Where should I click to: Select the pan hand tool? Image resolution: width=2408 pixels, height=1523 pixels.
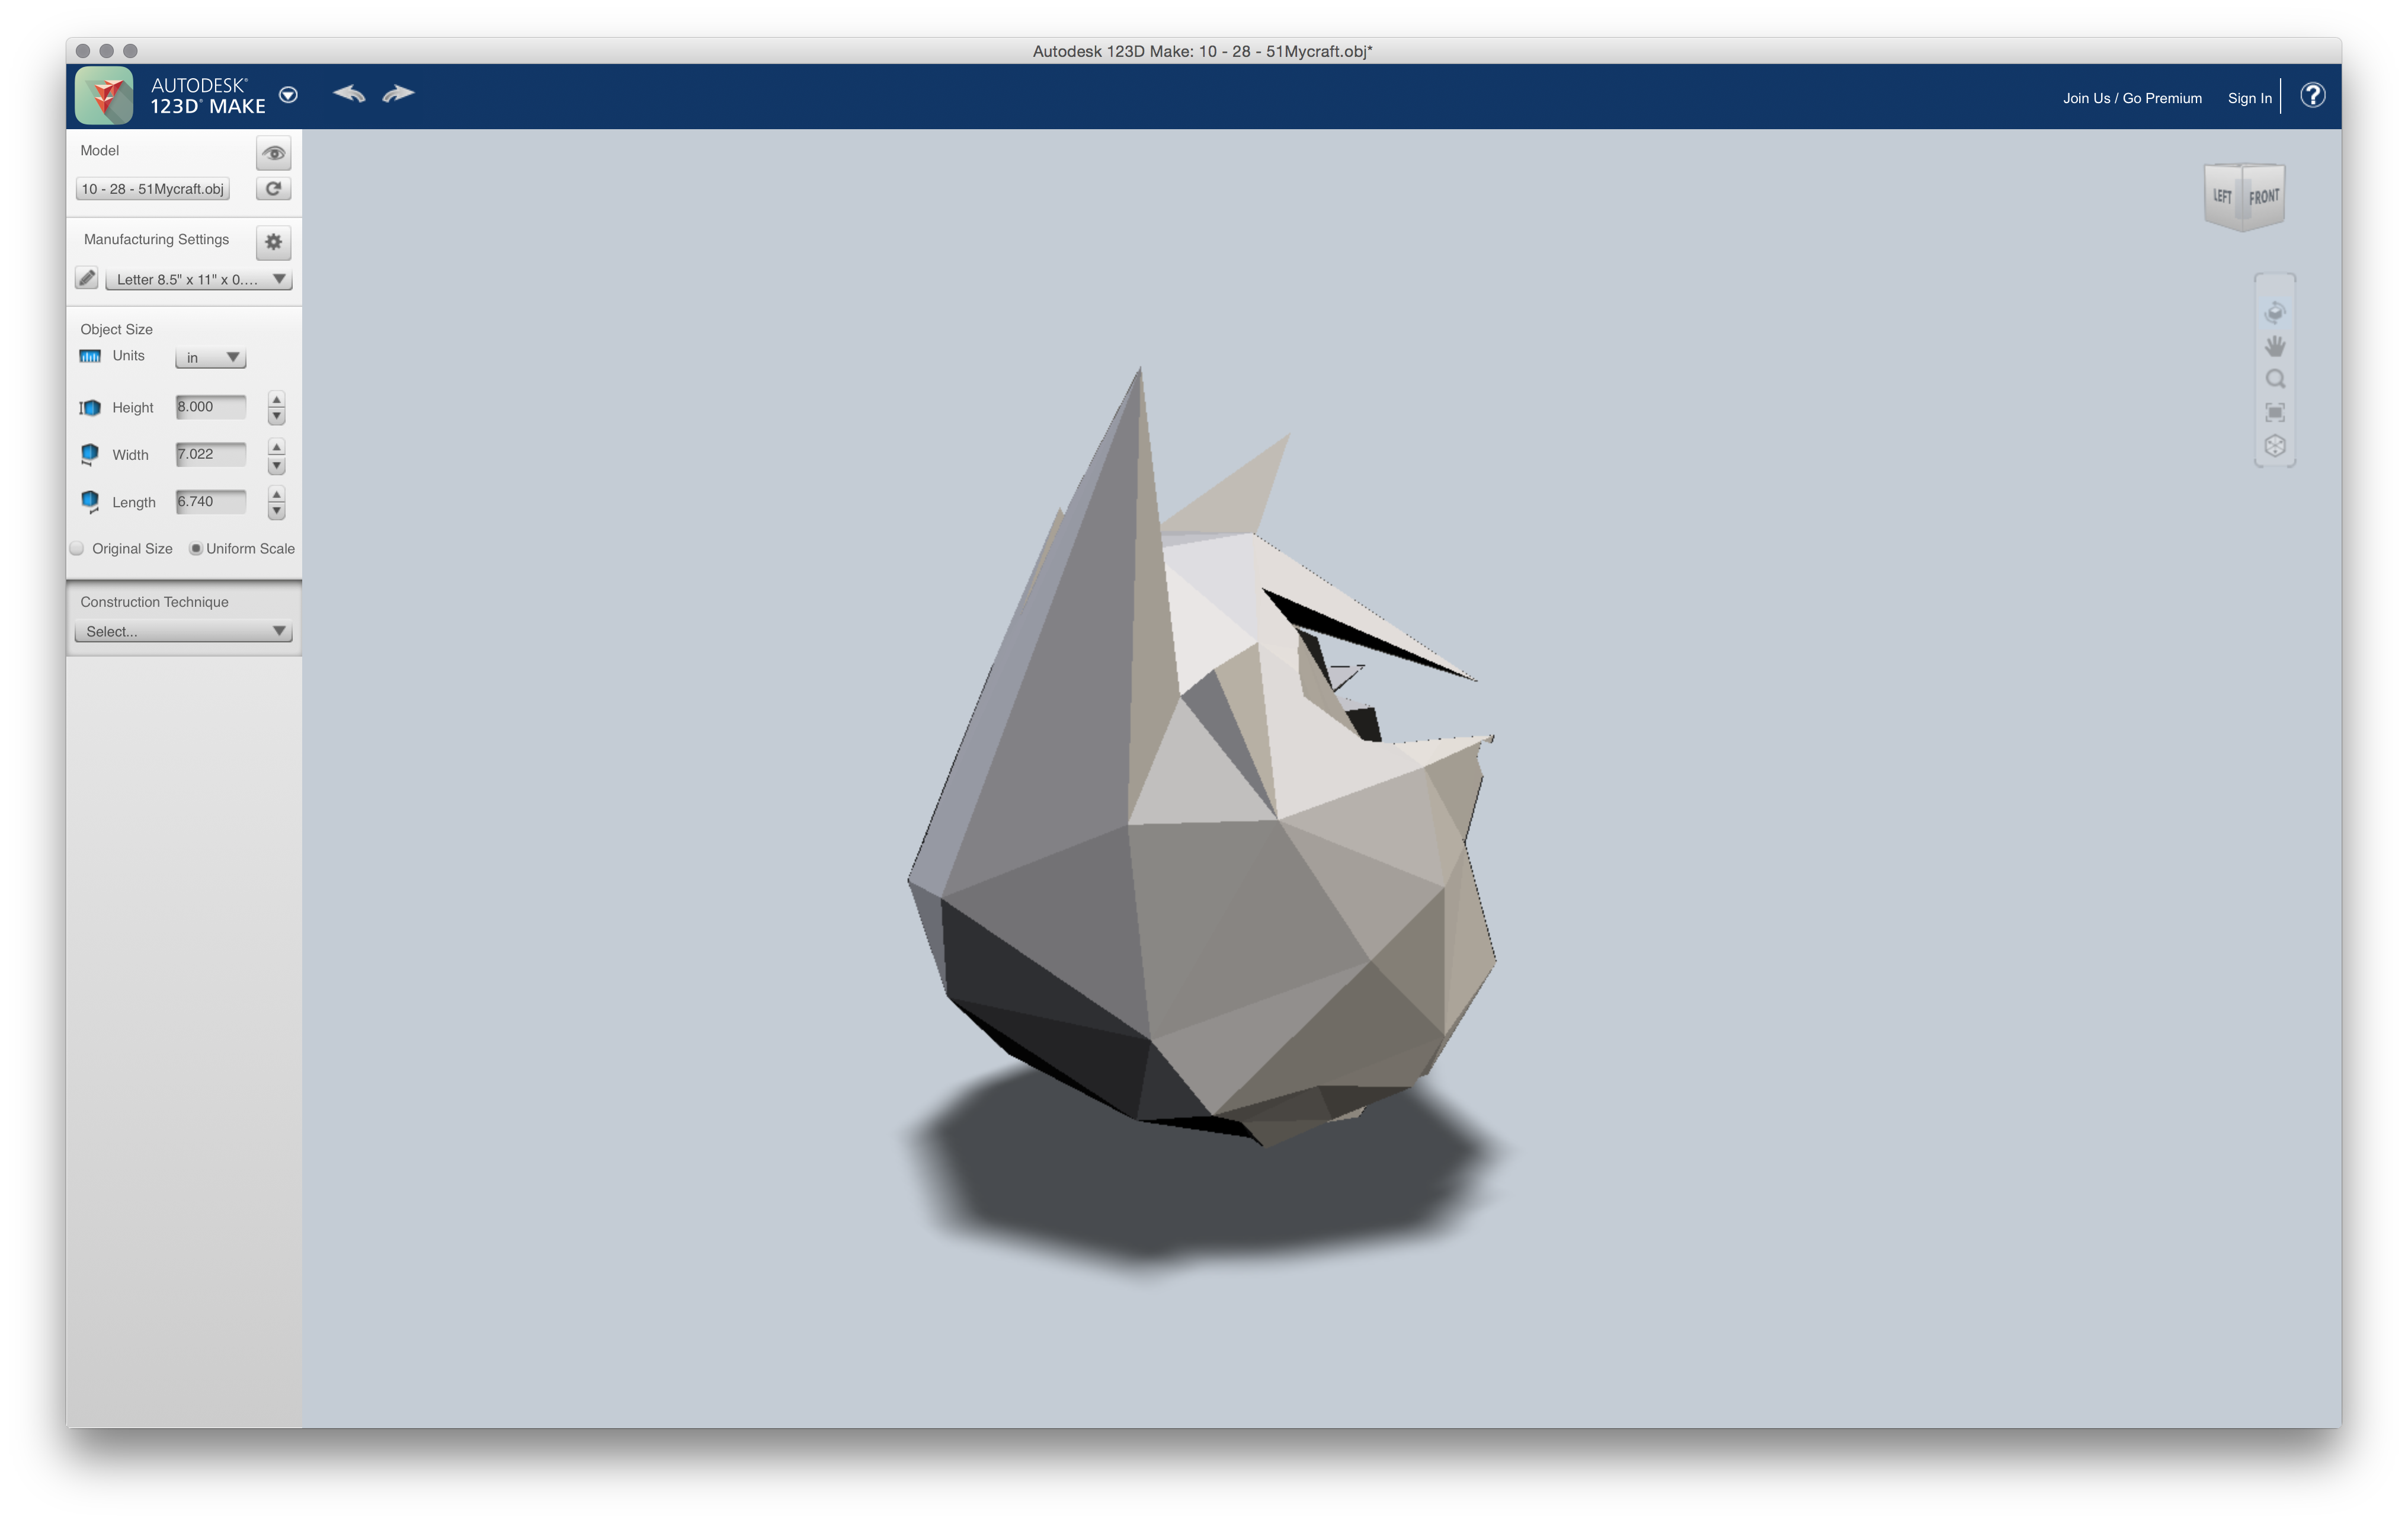coord(2274,346)
